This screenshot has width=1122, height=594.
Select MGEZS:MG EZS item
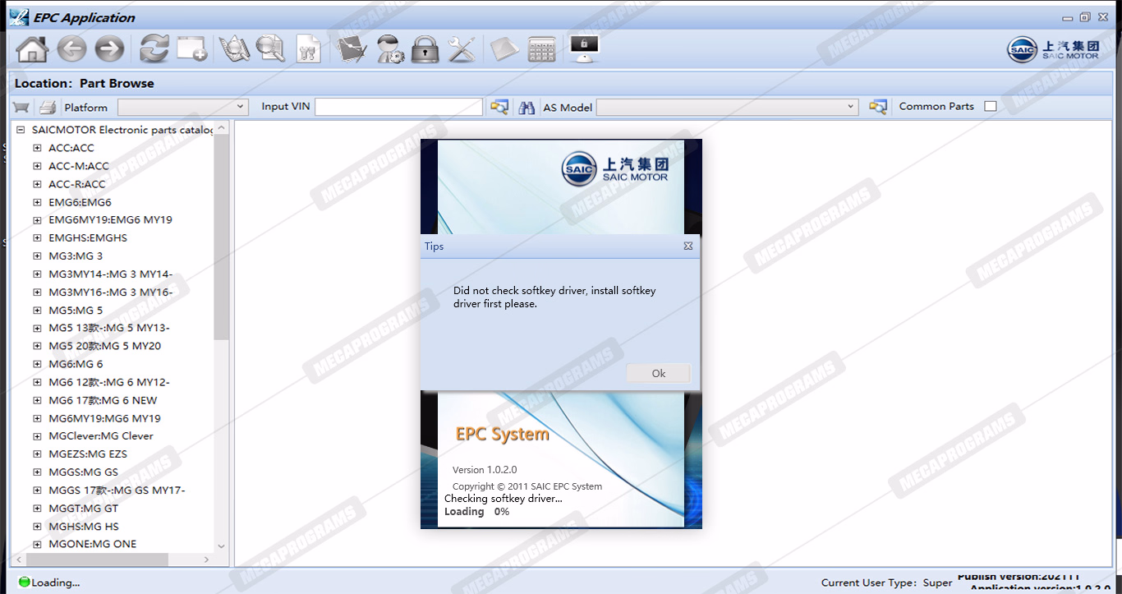pos(88,454)
